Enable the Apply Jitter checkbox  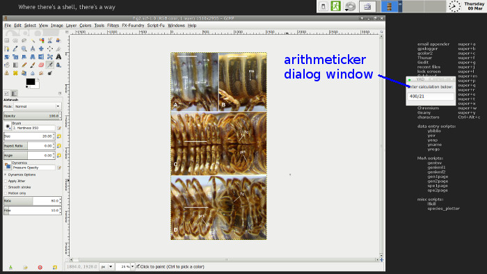pyautogui.click(x=6, y=181)
